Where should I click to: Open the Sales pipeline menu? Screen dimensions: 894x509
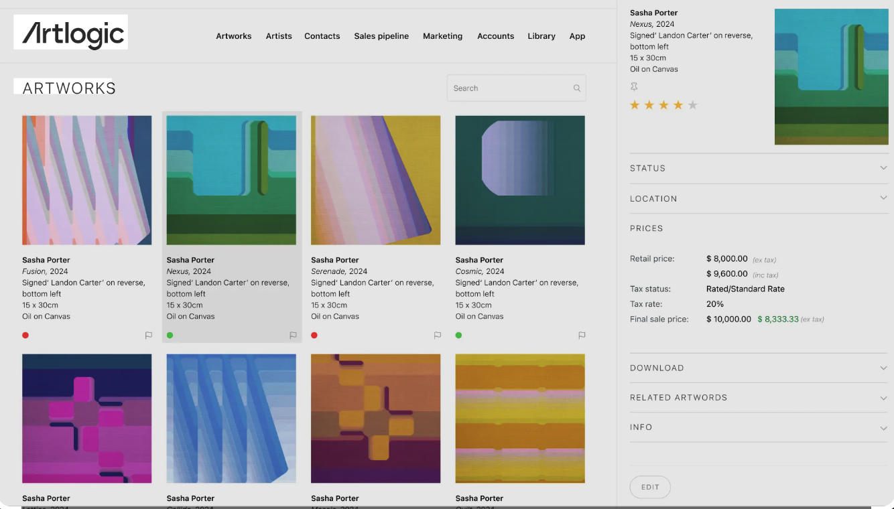coord(381,36)
